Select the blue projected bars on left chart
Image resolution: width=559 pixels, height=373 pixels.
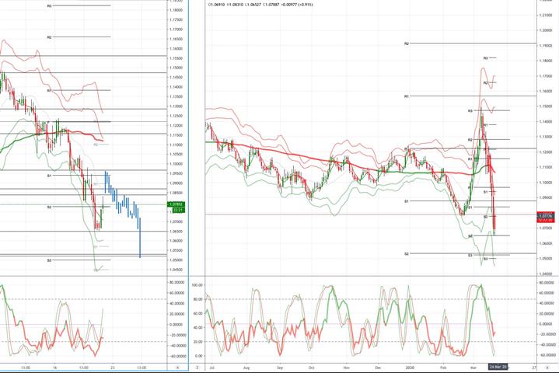123,207
